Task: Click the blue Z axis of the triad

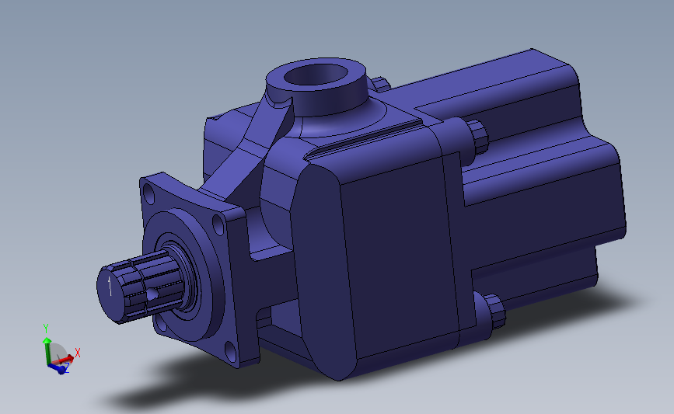Action: (x=58, y=368)
